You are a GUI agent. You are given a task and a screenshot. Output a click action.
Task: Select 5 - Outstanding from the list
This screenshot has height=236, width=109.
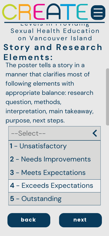[x=54, y=199]
